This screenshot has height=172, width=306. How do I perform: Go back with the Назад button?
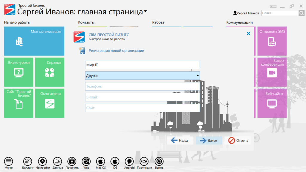coord(180,140)
